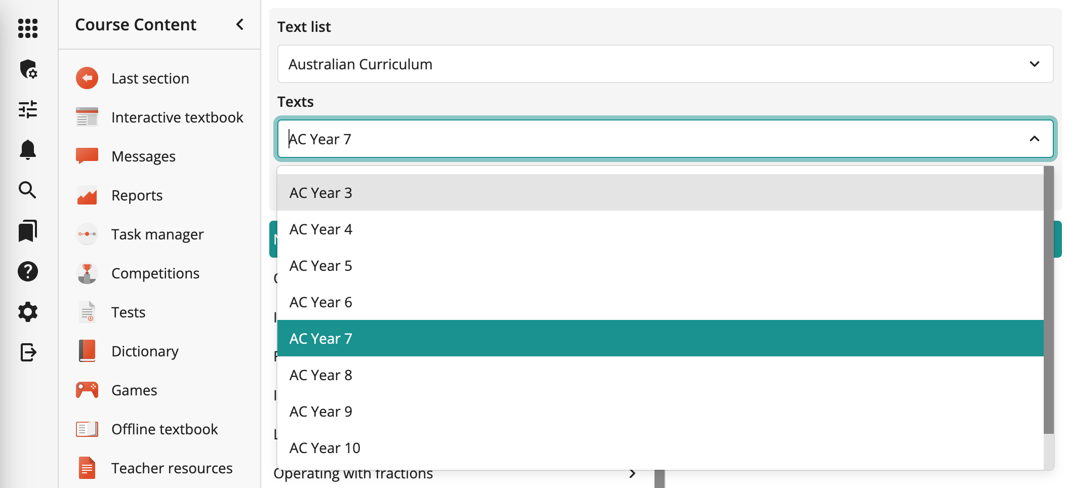Screen dimensions: 1068x488
Task: Go to Last section
Action: pos(150,78)
